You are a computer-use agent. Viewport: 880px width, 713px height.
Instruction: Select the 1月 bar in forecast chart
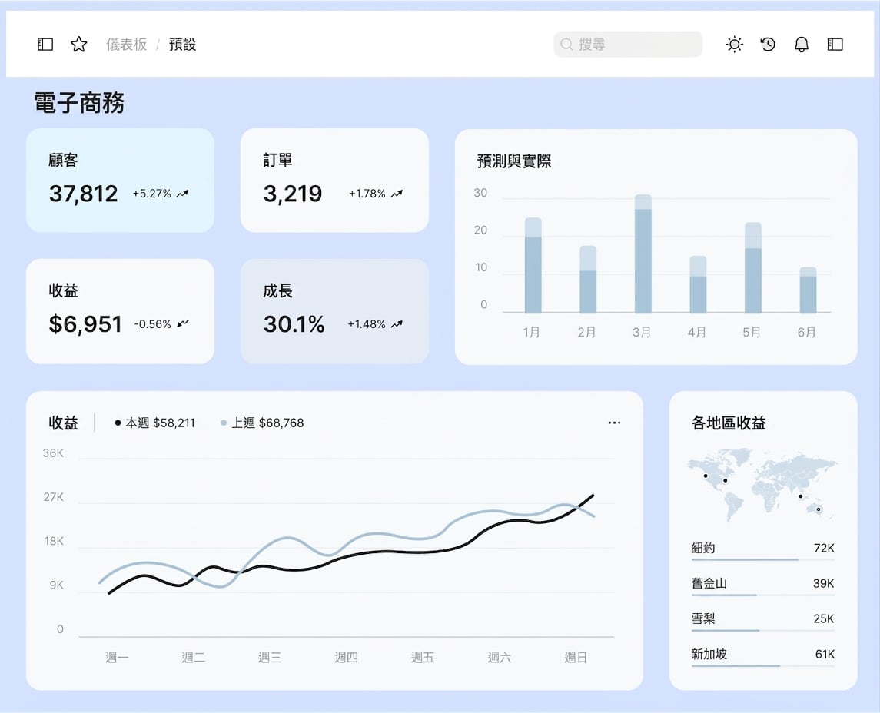pyautogui.click(x=533, y=265)
